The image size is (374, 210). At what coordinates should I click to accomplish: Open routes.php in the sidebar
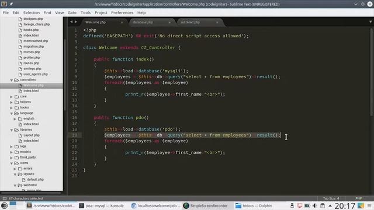(x=31, y=63)
